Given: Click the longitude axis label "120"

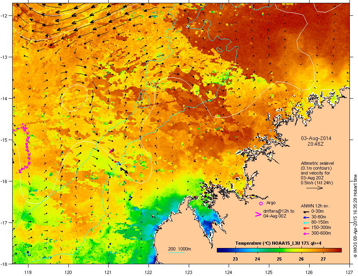Looking at the screenshot, I should pos(68,272).
